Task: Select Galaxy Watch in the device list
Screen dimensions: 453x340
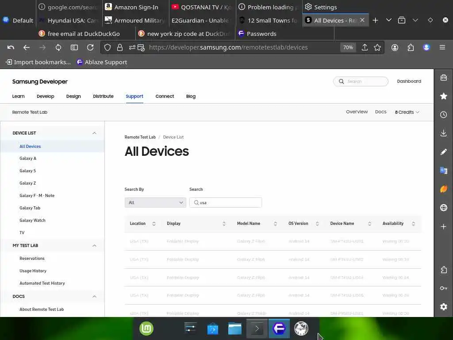Action: [x=32, y=220]
